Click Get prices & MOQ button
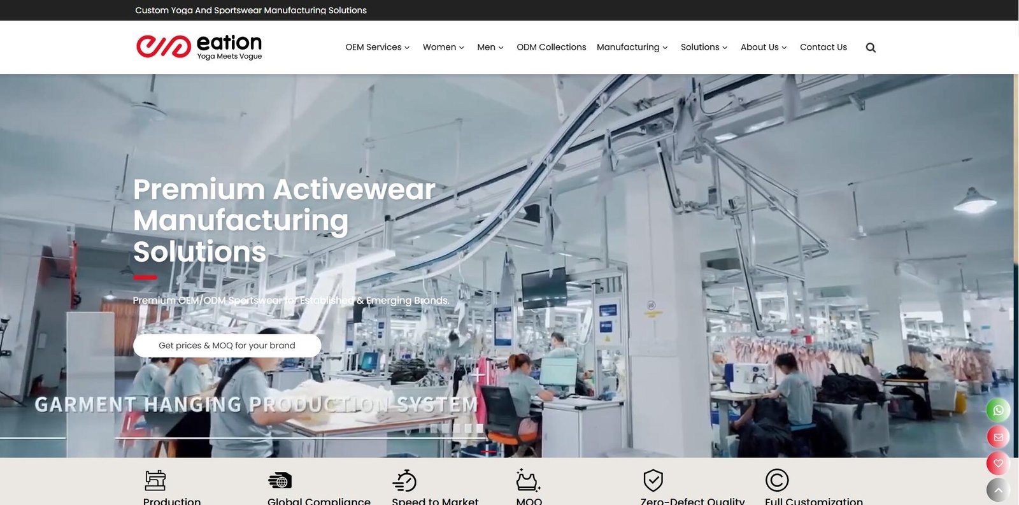This screenshot has height=505, width=1019. click(x=227, y=345)
